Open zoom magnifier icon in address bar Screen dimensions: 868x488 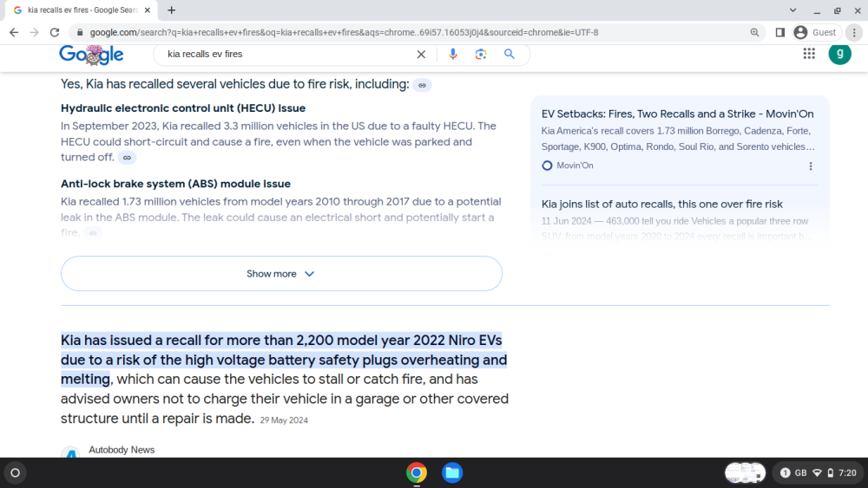(x=754, y=33)
